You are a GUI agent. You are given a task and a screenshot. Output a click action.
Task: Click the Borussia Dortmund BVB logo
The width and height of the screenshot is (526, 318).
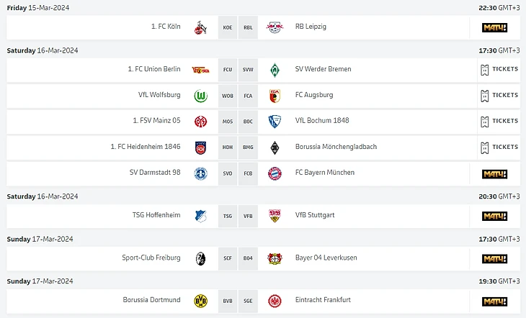pyautogui.click(x=200, y=301)
